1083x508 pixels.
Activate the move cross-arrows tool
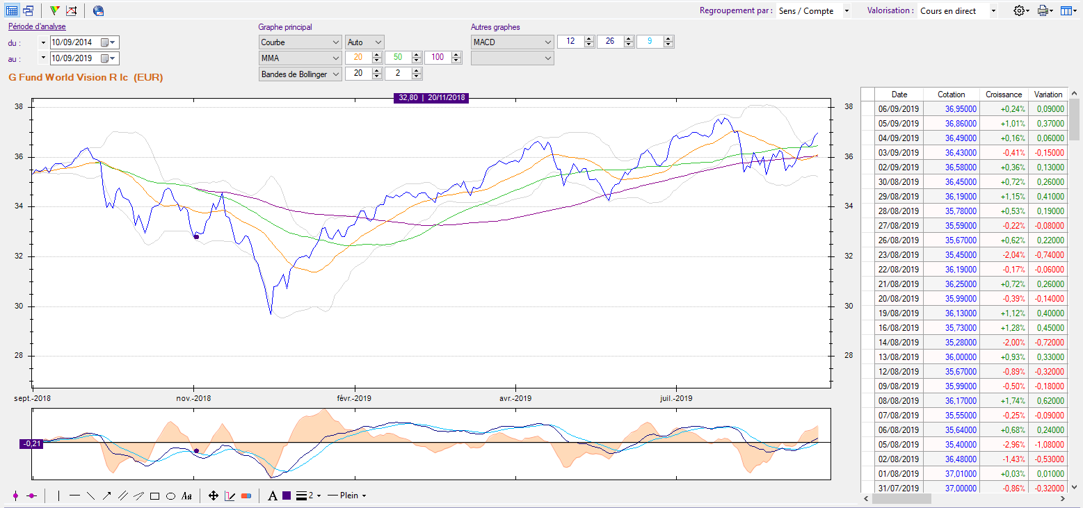tap(214, 495)
